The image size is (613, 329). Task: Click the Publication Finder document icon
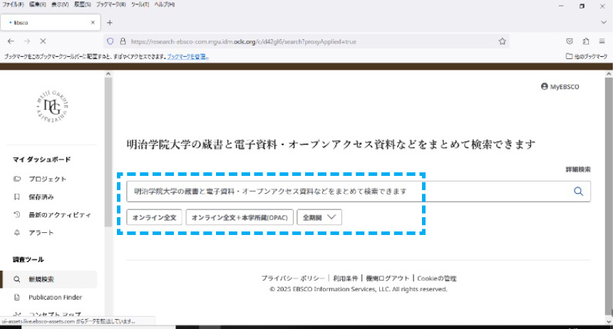[x=17, y=297]
